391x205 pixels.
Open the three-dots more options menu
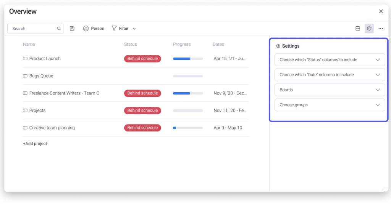[381, 28]
